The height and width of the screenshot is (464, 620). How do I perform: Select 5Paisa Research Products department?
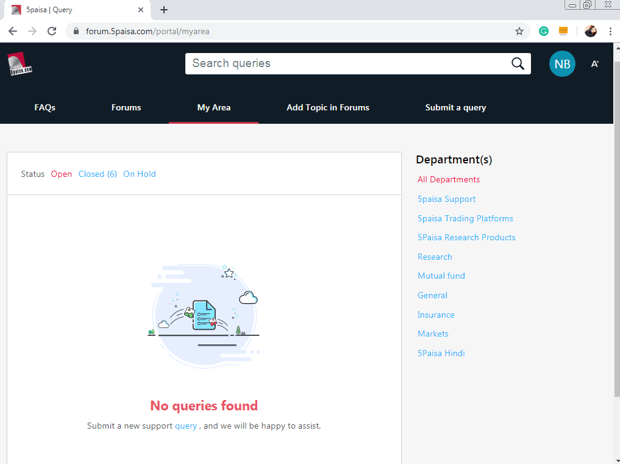[x=466, y=237]
